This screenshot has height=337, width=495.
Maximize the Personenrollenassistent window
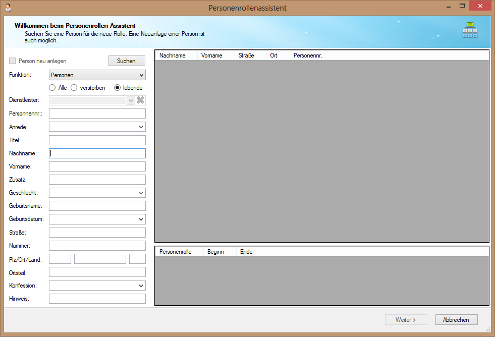[462, 6]
